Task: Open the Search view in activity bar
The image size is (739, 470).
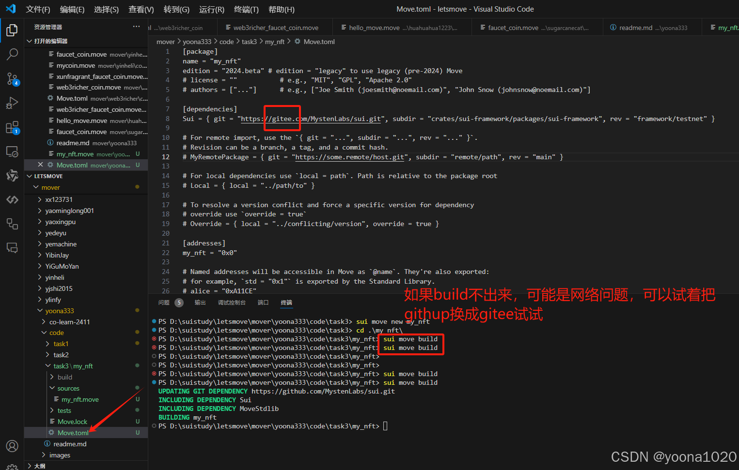Action: point(12,54)
